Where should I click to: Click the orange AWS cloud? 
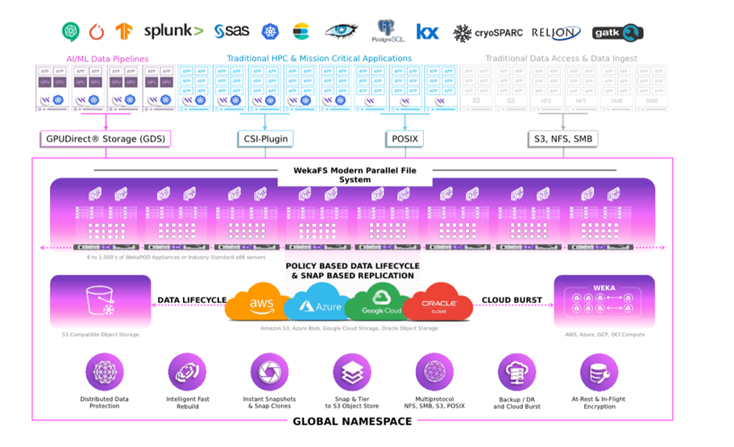pyautogui.click(x=258, y=302)
